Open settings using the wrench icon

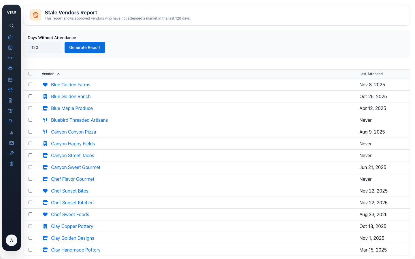[x=12, y=153]
